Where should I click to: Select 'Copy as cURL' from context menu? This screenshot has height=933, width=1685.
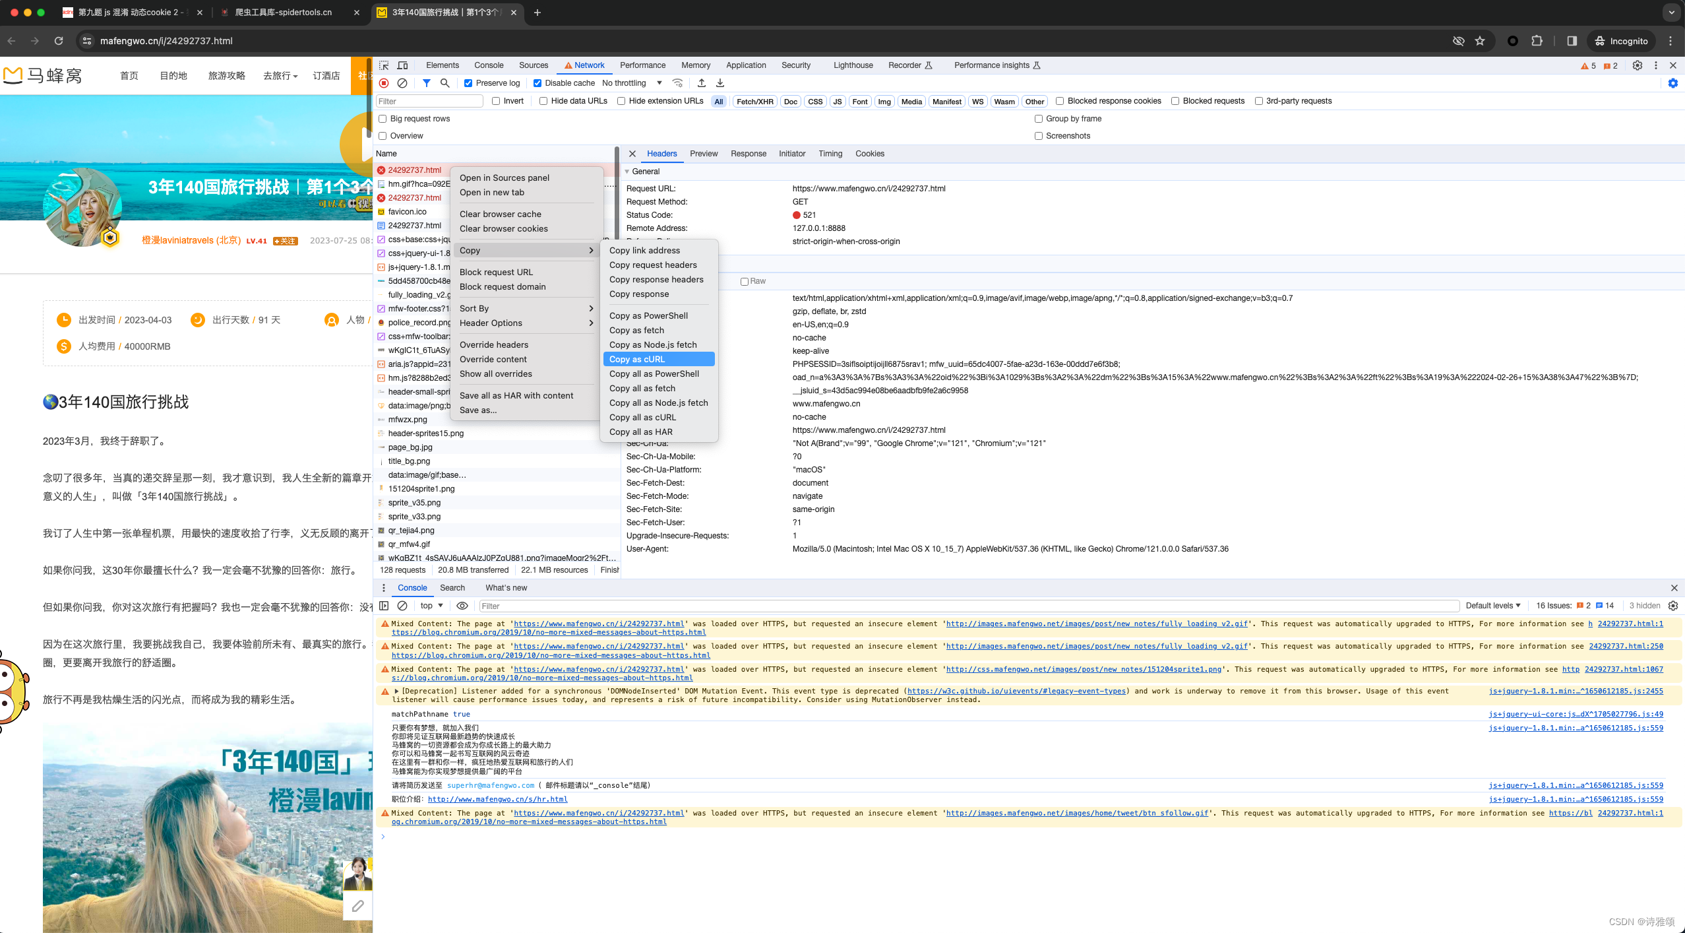[638, 358]
